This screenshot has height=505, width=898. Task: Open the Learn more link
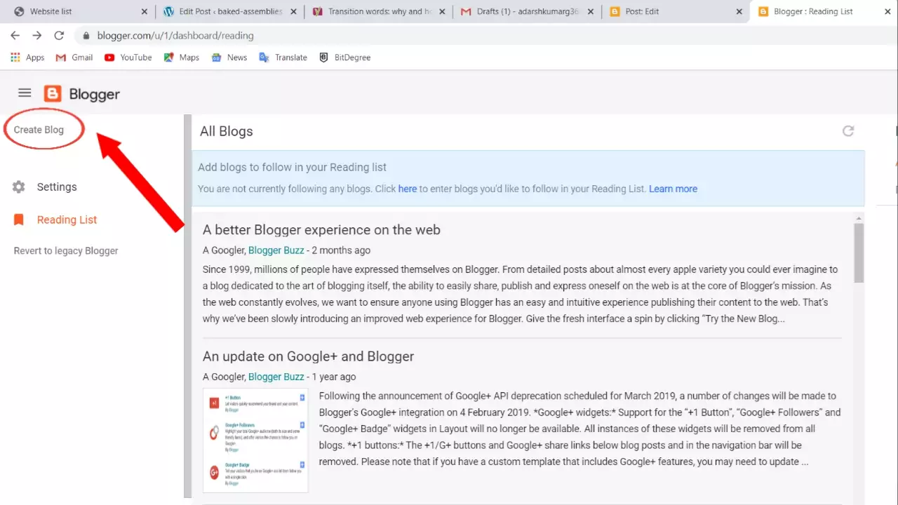(x=673, y=189)
